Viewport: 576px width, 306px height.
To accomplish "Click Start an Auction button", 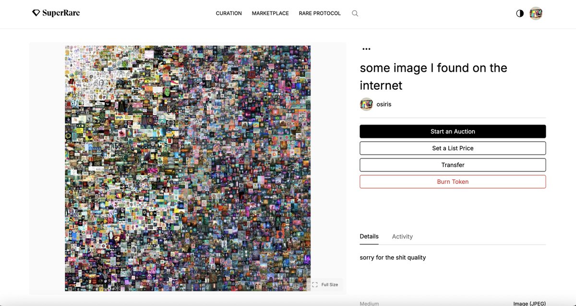I will click(453, 131).
